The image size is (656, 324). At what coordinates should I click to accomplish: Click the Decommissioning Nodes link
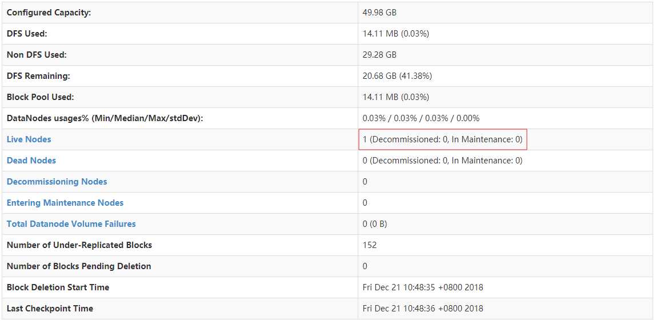point(57,182)
